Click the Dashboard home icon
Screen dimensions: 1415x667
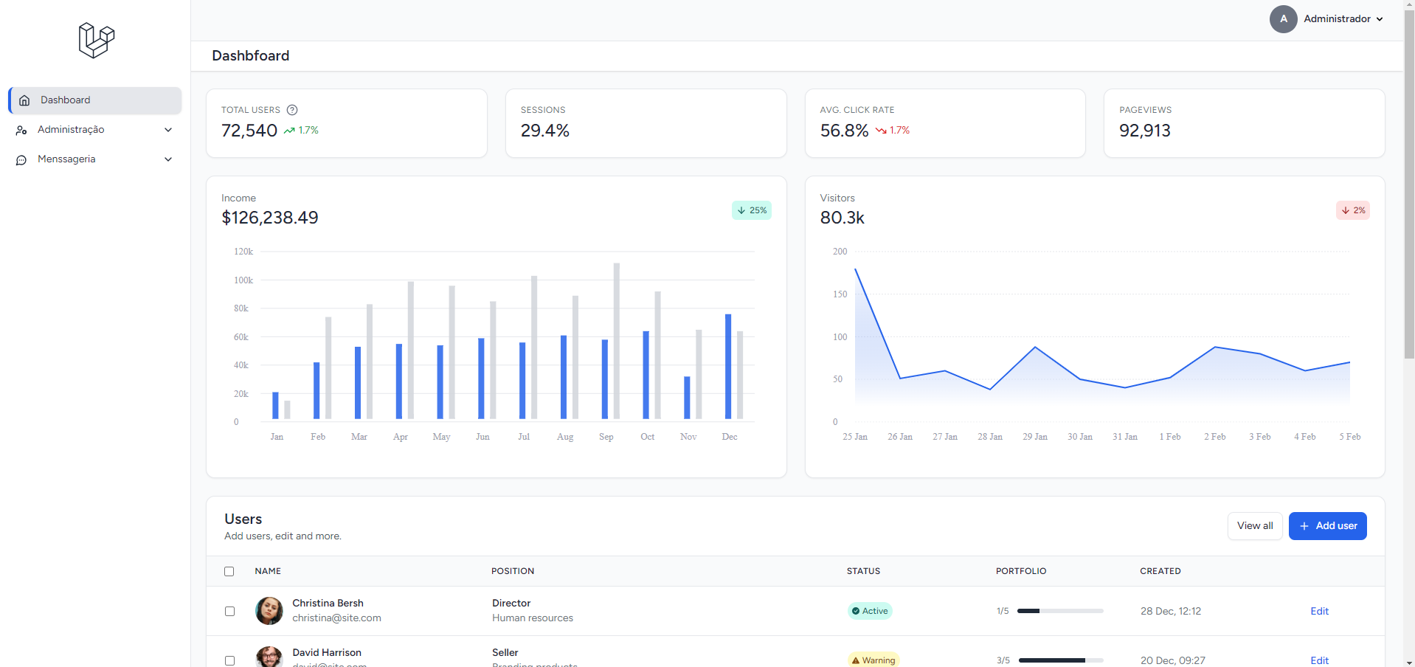click(24, 100)
